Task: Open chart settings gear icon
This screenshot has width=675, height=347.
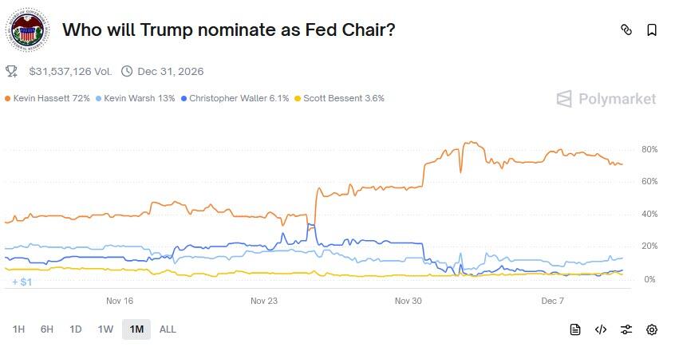Action: 652,329
